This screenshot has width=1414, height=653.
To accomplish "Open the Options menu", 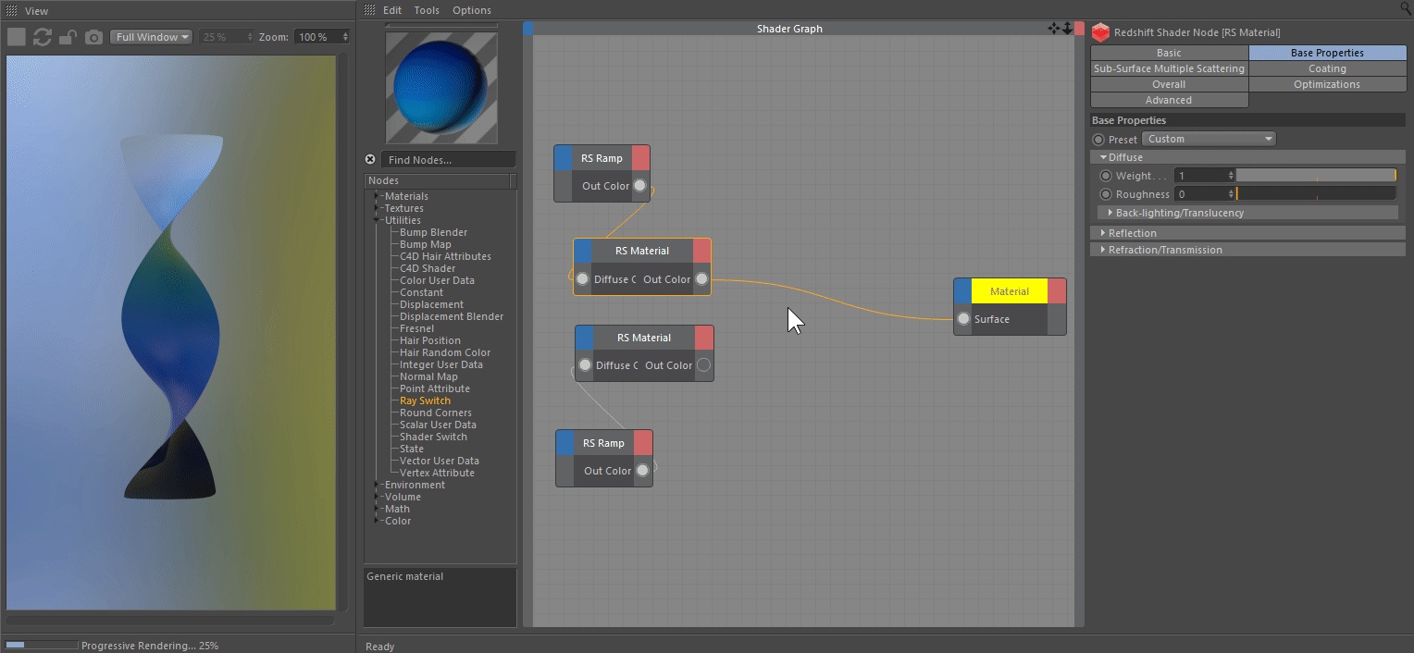I will [472, 10].
